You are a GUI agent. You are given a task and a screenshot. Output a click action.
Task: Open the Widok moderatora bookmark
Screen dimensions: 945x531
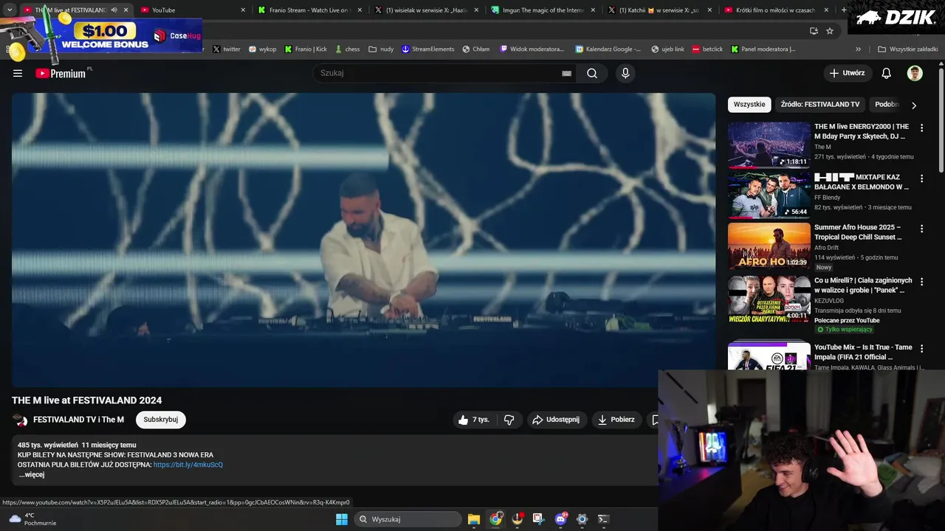point(532,49)
